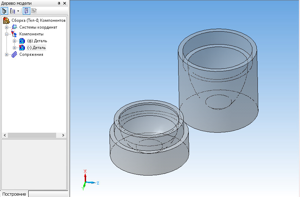Click the coordinate systems icon
The height and width of the screenshot is (197, 300).
(14, 27)
